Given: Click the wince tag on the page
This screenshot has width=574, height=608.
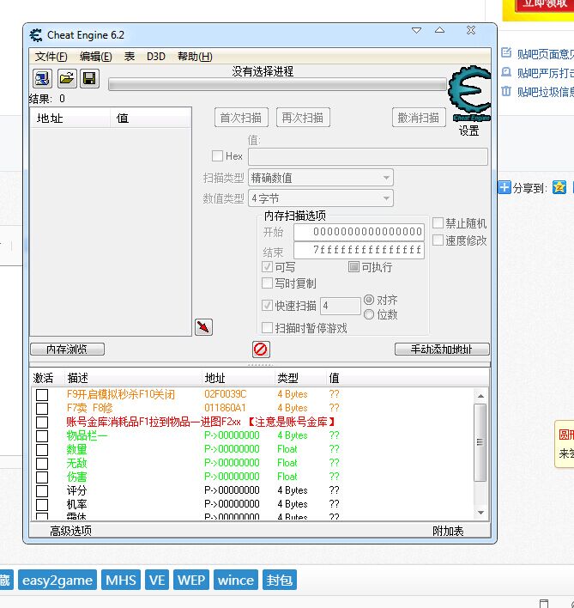Looking at the screenshot, I should 235,580.
